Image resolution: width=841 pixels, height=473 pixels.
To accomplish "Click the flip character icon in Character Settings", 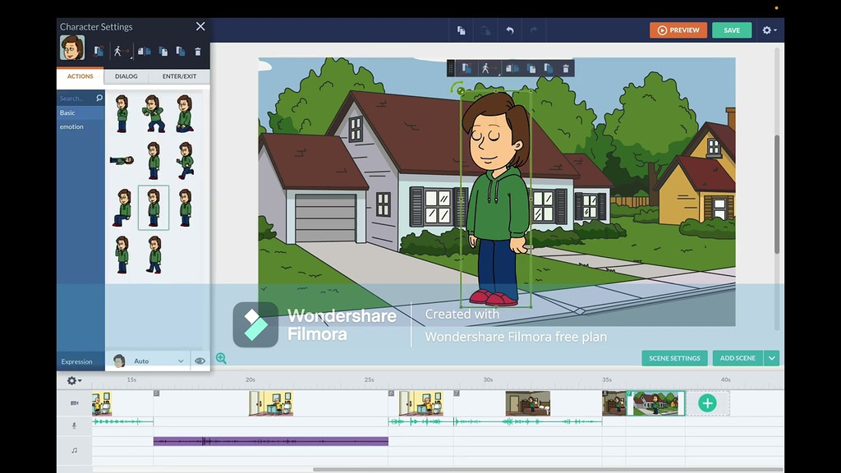I will pos(145,51).
